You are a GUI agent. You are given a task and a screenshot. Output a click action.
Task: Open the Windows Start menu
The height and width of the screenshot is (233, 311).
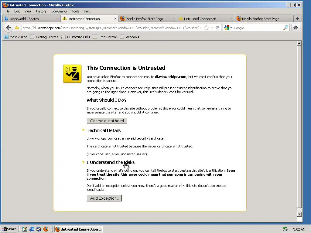pos(9,229)
